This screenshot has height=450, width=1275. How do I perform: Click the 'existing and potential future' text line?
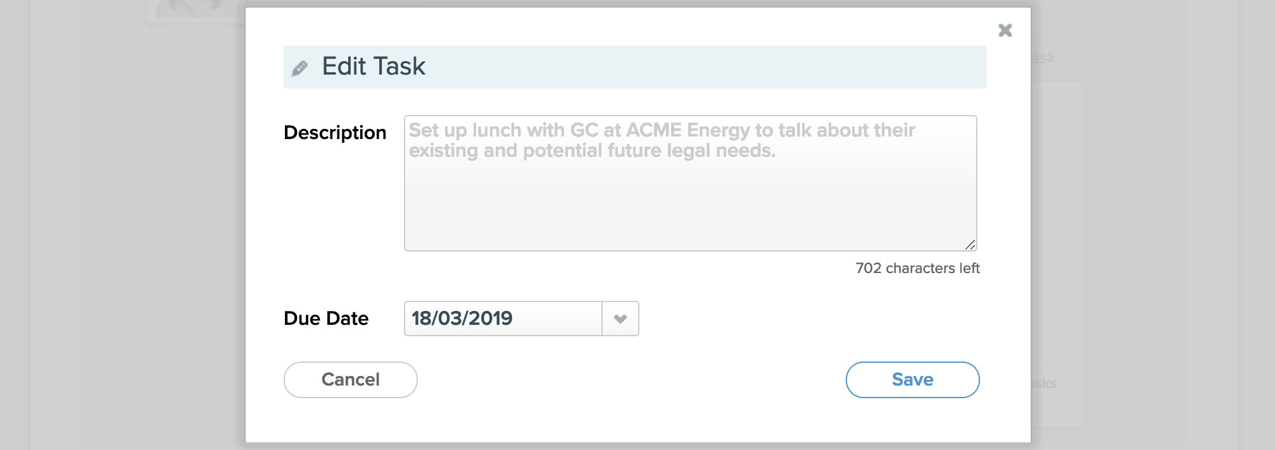tap(592, 151)
